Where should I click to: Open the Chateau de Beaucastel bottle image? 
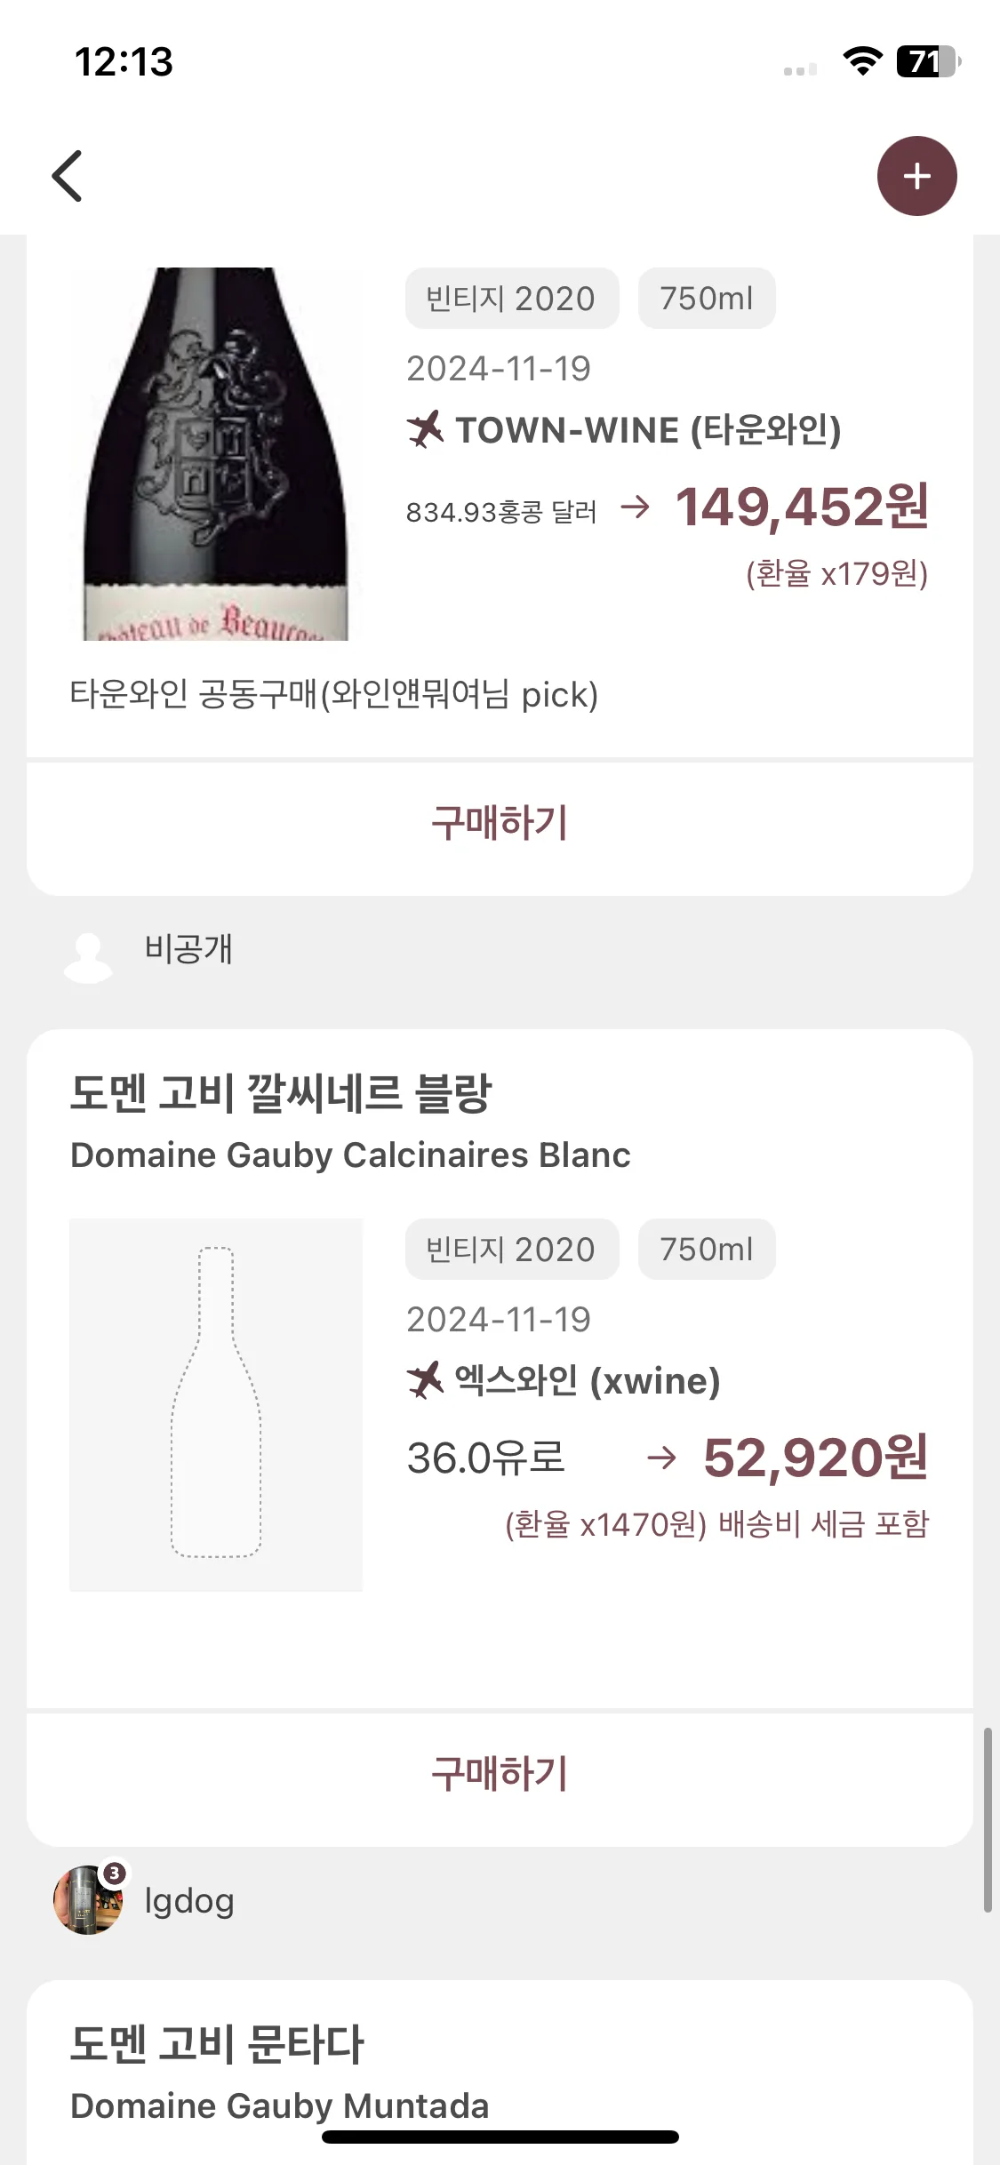coord(216,453)
